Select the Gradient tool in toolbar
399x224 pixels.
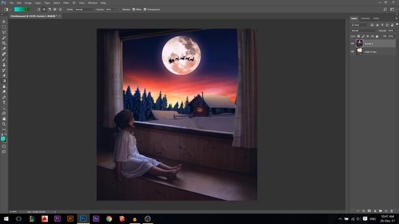click(4, 81)
